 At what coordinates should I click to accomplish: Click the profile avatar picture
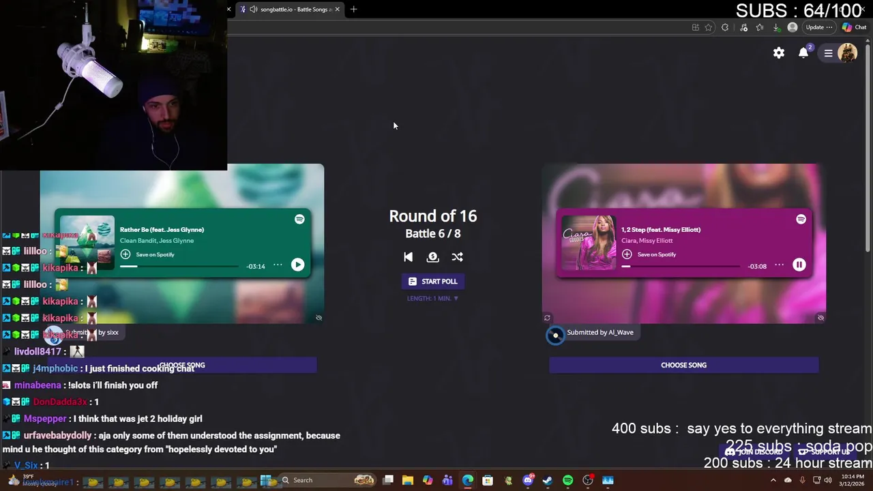(847, 53)
